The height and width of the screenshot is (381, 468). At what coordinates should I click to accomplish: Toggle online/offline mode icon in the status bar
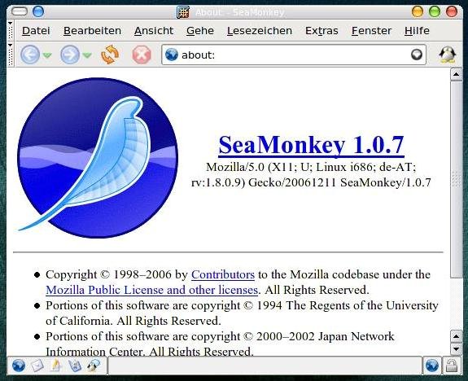[432, 366]
